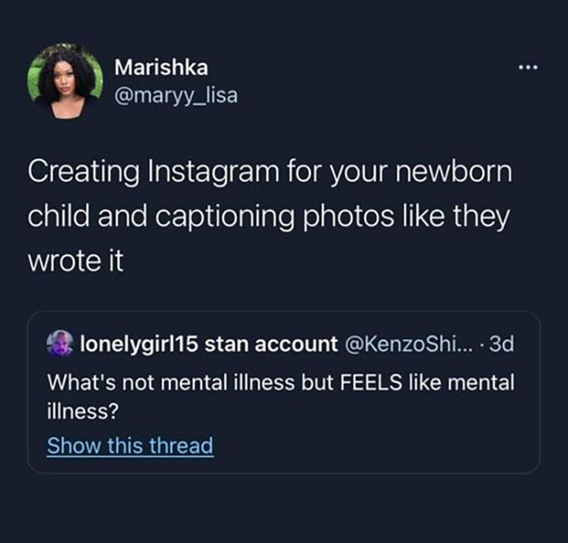The width and height of the screenshot is (568, 543).
Task: Click the word newborn in the tweet
Action: (453, 171)
